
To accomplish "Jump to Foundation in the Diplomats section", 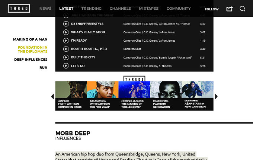I will click(x=33, y=49).
